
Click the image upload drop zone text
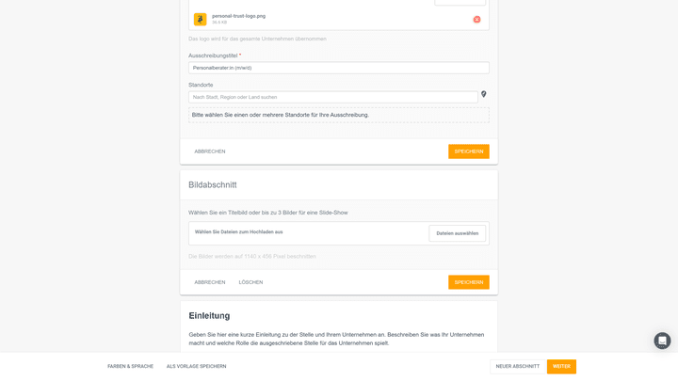pyautogui.click(x=238, y=231)
